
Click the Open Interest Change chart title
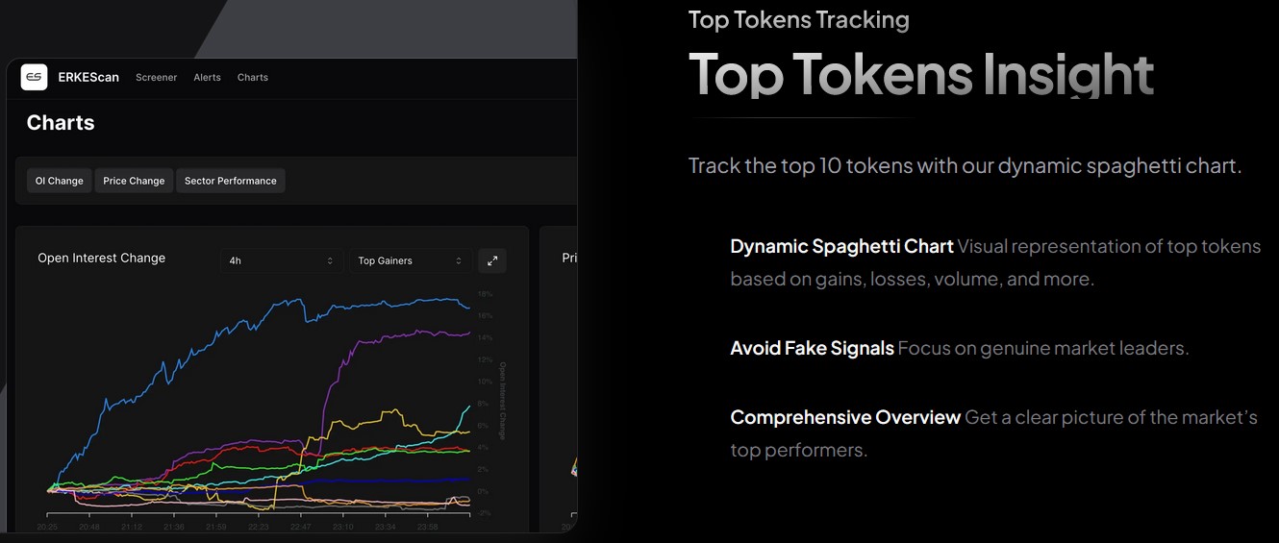(101, 258)
